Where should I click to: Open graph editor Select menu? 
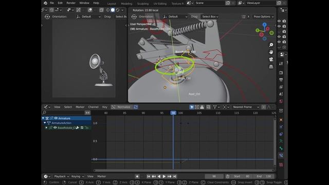pos(68,107)
